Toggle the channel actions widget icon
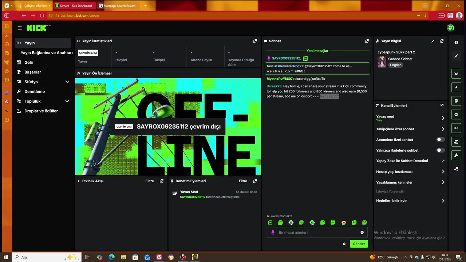 (x=456, y=142)
